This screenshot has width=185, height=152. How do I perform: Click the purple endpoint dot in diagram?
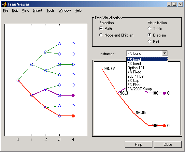coord(164,93)
